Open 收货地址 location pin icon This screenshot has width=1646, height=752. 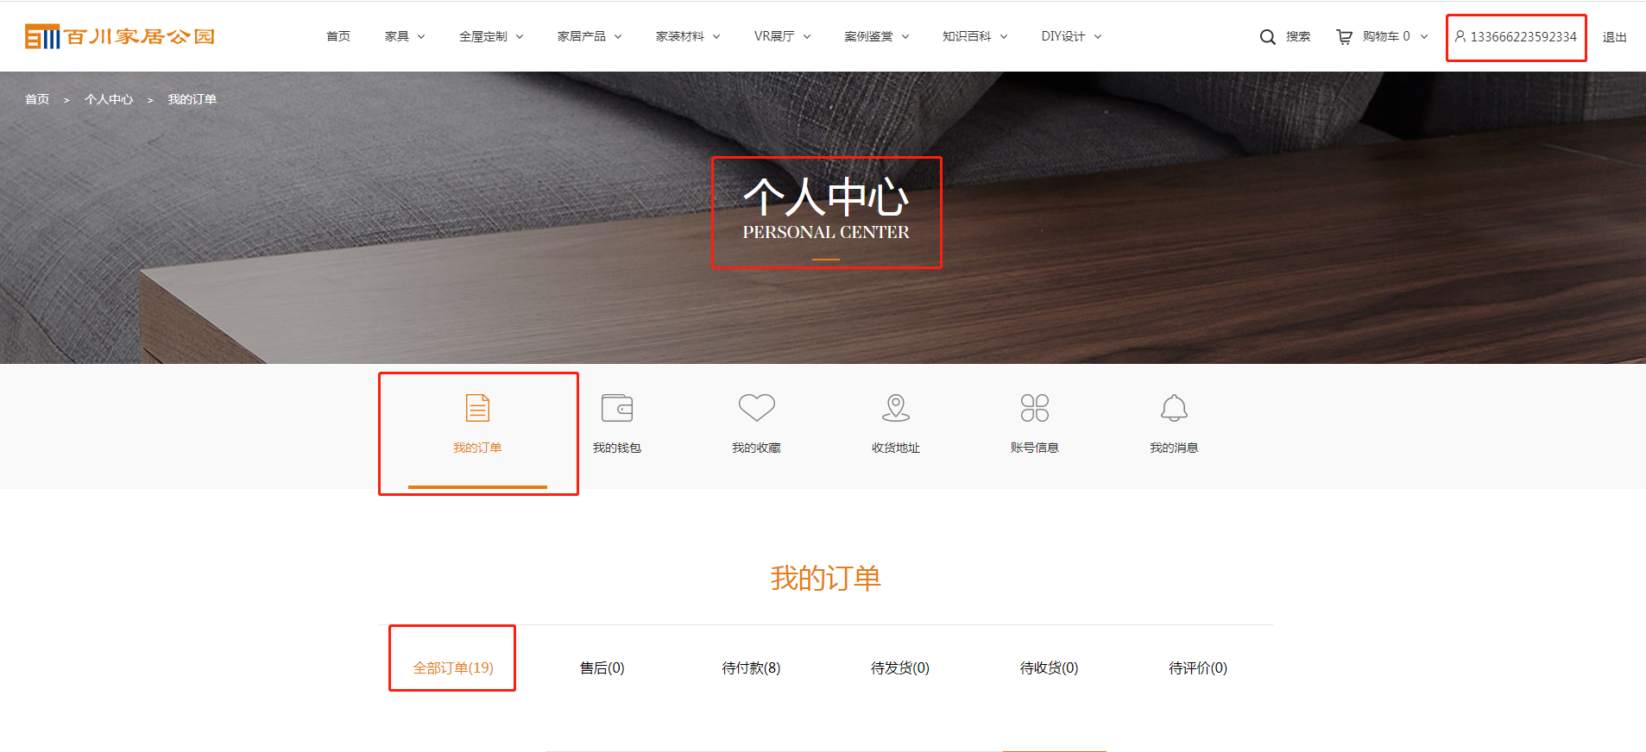[x=896, y=408]
